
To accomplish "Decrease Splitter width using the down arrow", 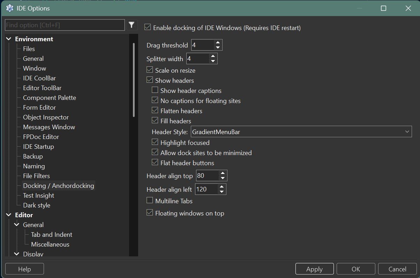I will point(213,60).
